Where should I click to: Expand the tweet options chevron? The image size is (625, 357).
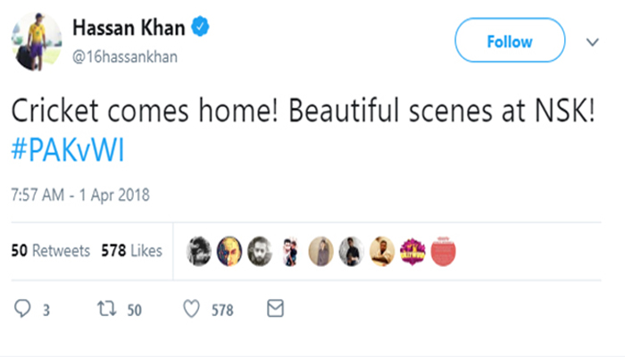591,42
